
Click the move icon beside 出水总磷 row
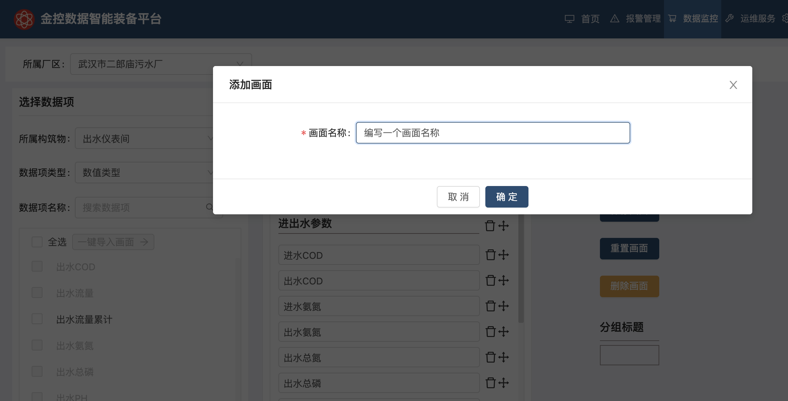pyautogui.click(x=504, y=383)
